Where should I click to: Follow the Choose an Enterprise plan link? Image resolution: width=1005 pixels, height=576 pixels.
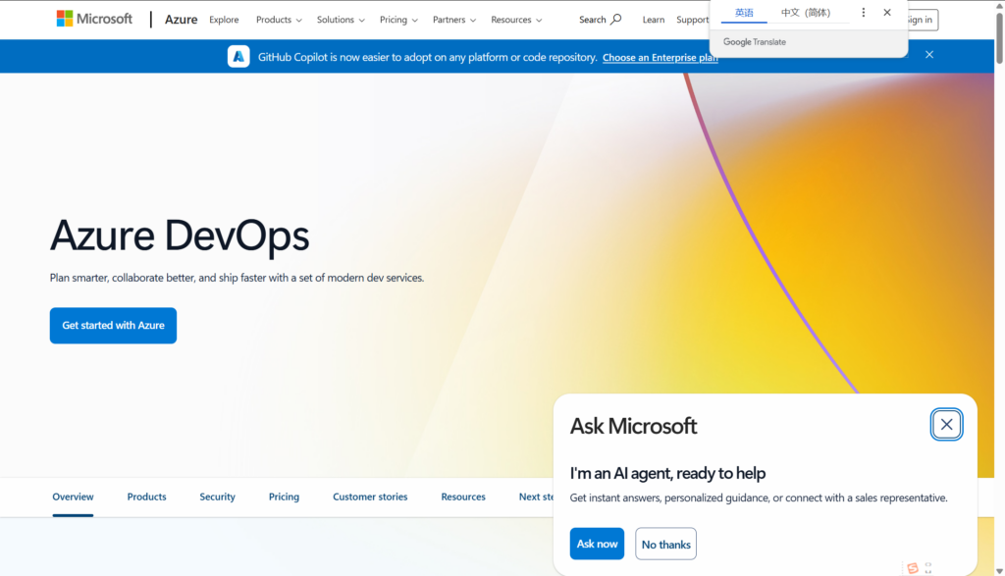660,58
